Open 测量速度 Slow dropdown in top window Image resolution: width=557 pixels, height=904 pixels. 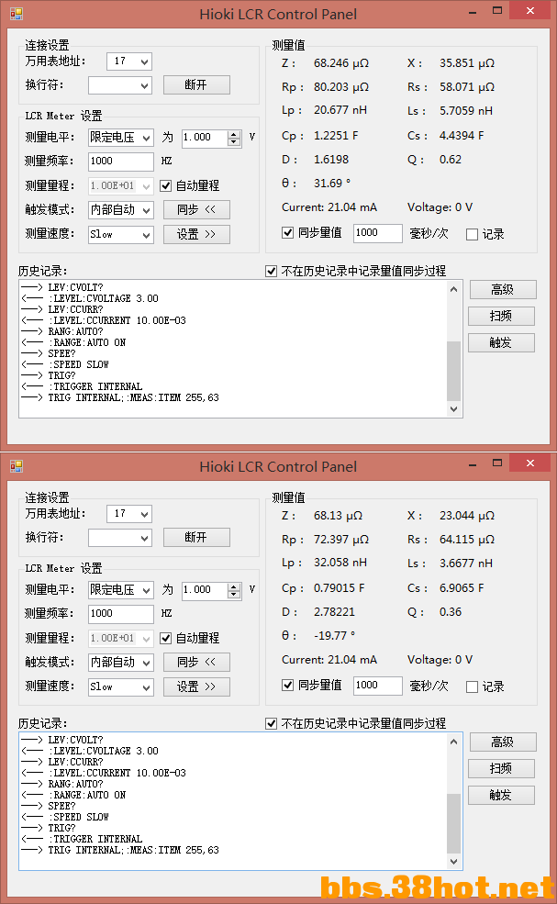tap(121, 234)
